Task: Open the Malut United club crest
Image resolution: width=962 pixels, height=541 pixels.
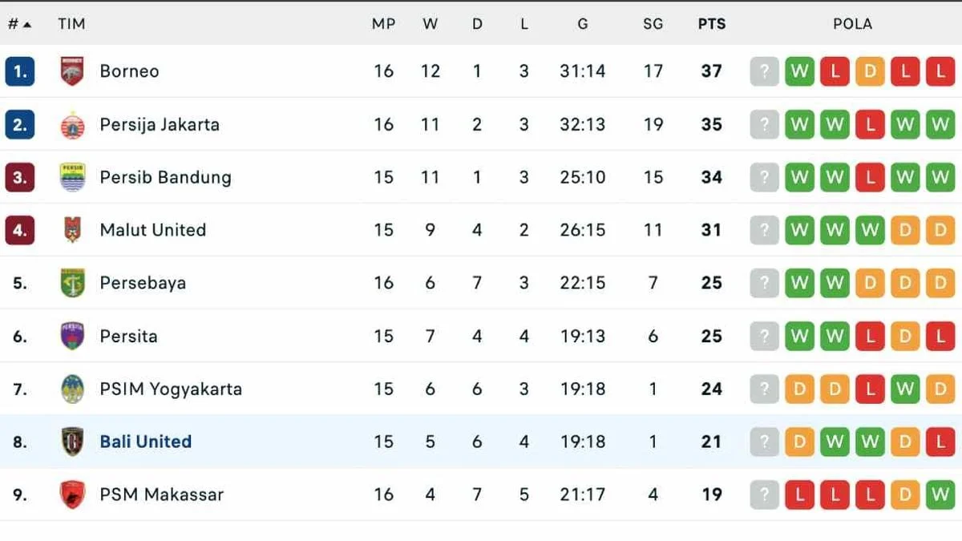Action: (x=73, y=230)
